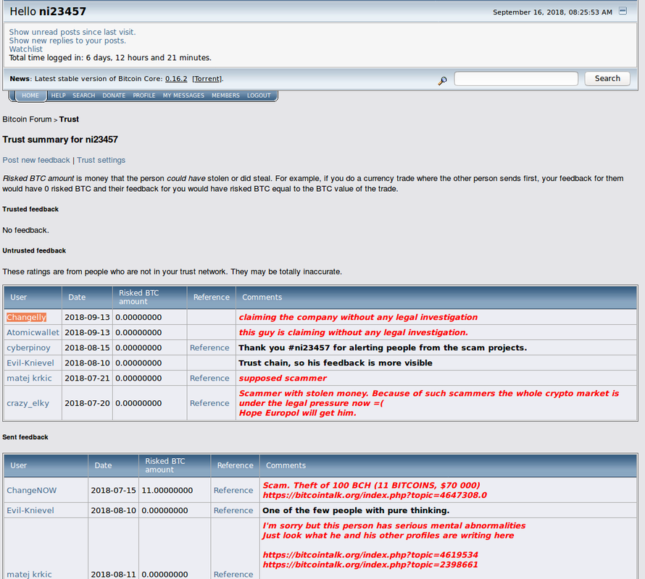The height and width of the screenshot is (579, 645).
Task: Show unread posts since last visit
Action: (72, 32)
